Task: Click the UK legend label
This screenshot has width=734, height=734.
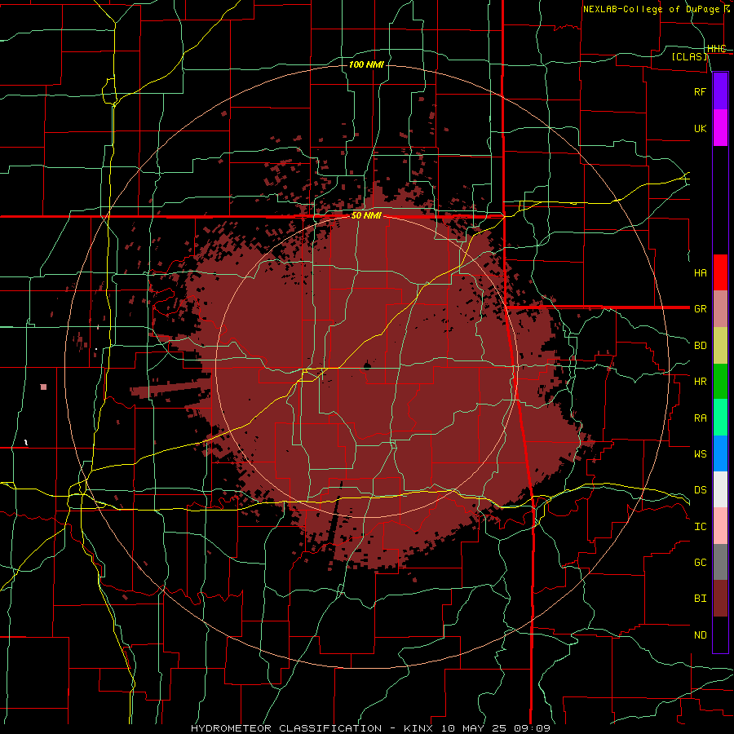Action: (x=700, y=129)
